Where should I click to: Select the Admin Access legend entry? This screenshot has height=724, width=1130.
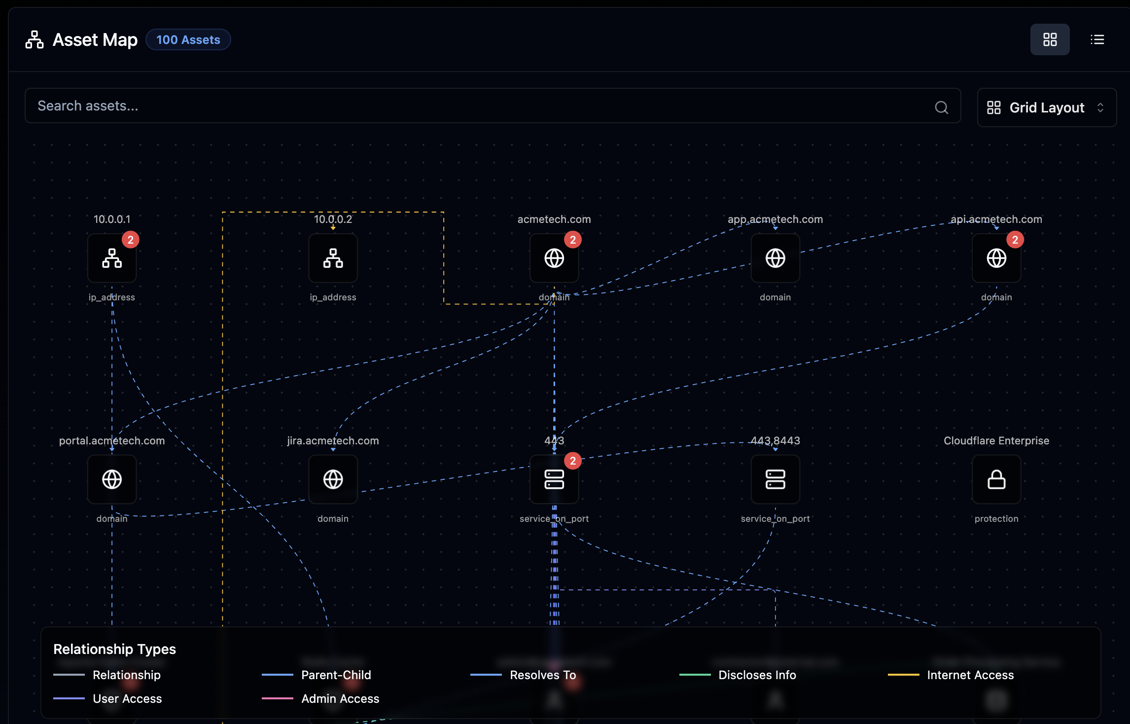point(340,699)
